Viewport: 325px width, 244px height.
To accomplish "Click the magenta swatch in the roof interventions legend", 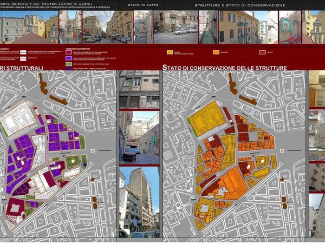I will coord(69,52).
